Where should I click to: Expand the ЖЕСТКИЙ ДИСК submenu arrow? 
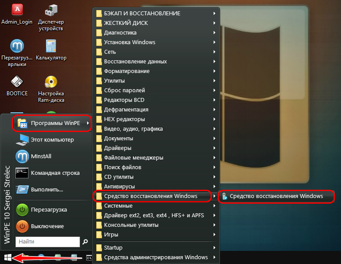tap(214, 23)
